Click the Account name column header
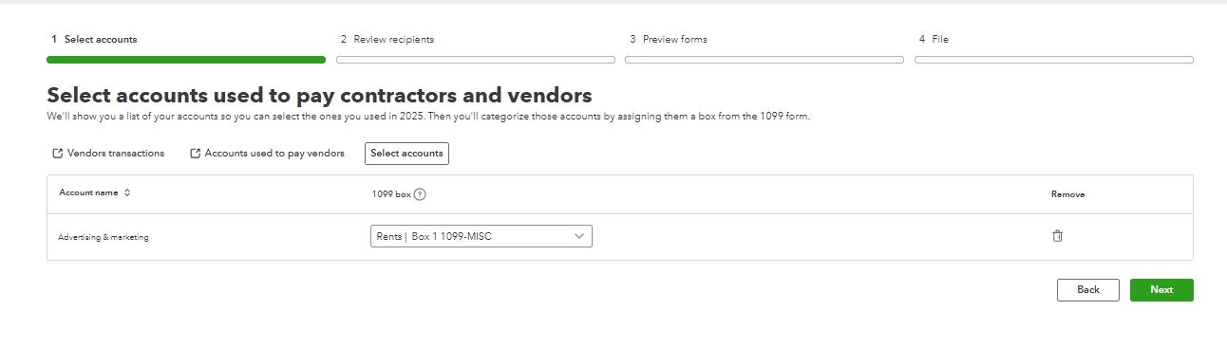Screen dimensions: 1227x347 [x=89, y=192]
